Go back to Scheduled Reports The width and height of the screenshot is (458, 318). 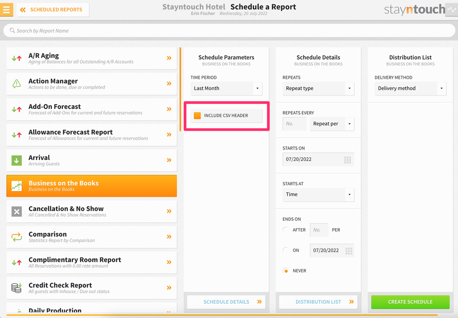(x=53, y=9)
